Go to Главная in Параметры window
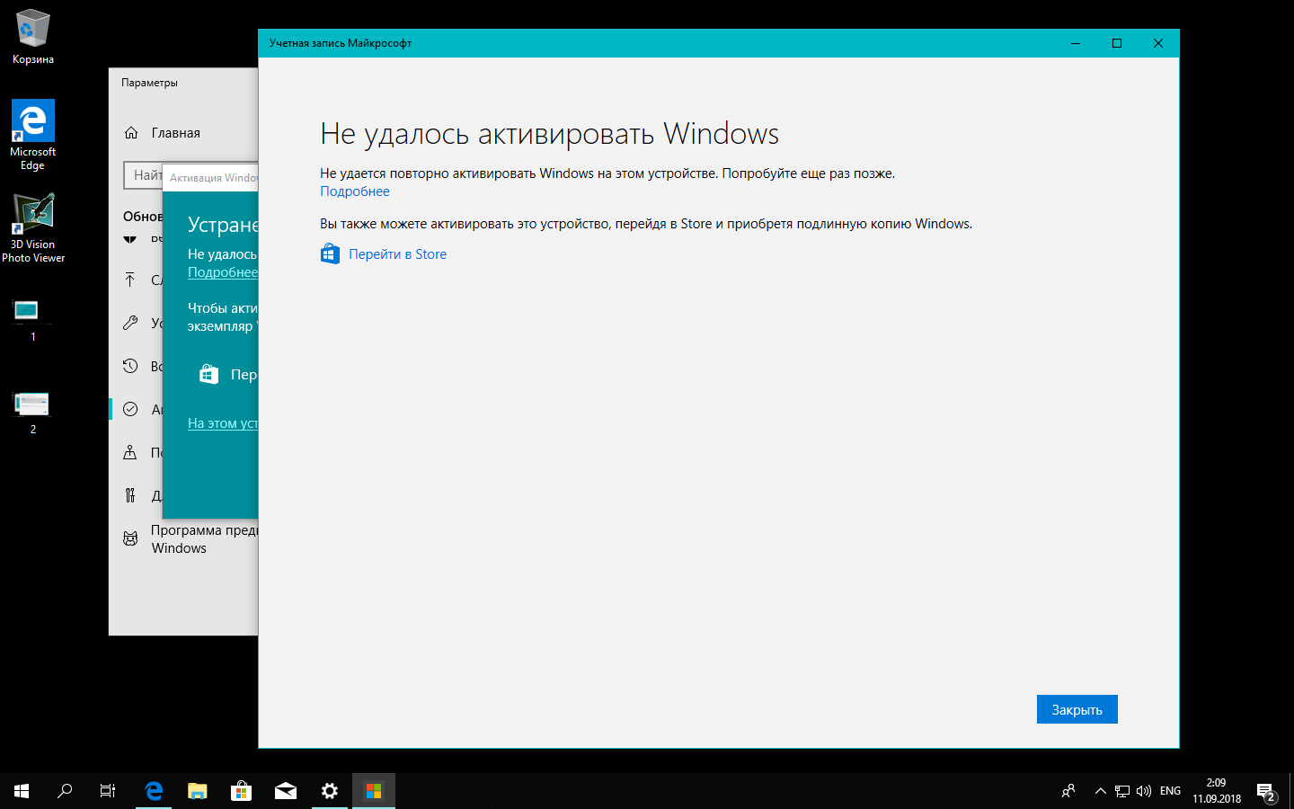 click(x=176, y=133)
